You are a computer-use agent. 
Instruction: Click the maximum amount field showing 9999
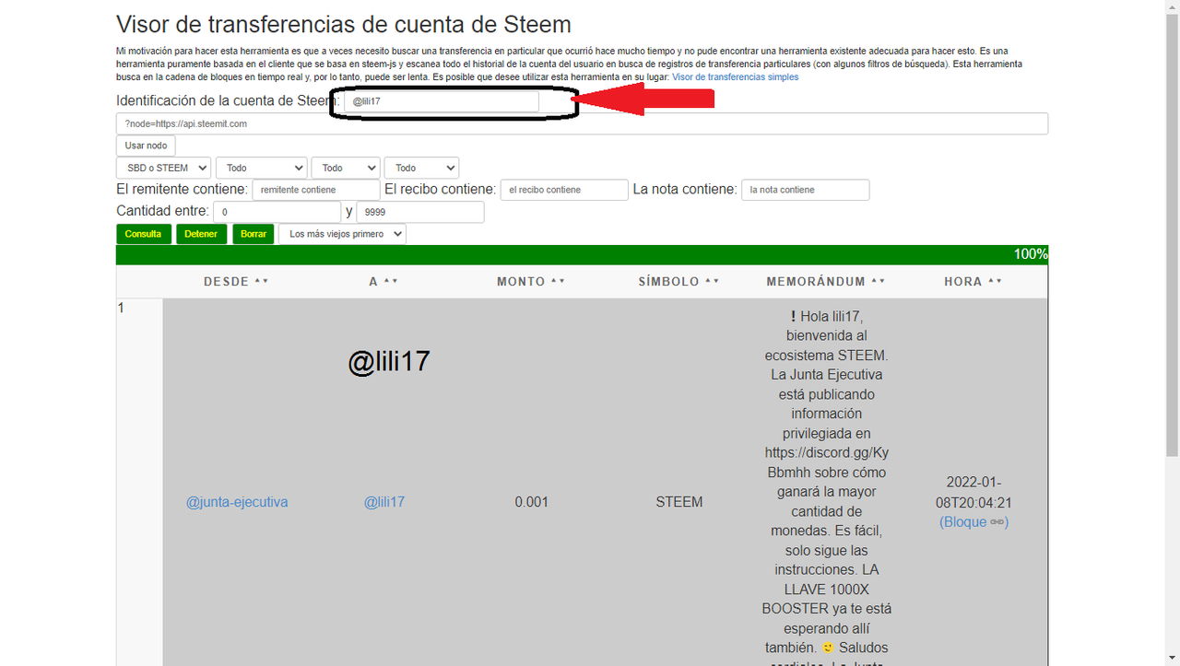point(420,212)
